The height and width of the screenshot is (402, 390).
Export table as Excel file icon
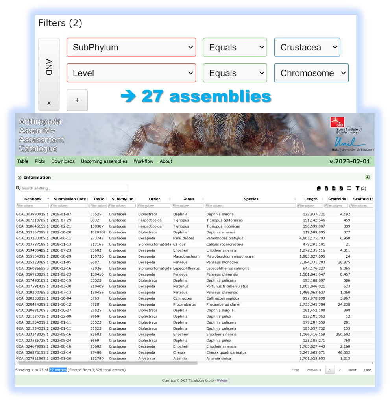pos(326,188)
